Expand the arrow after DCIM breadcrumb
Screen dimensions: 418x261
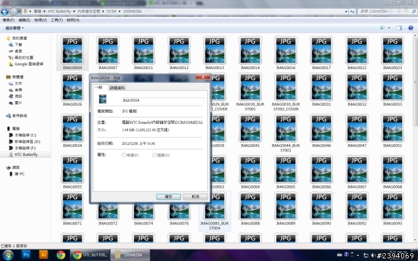120,12
